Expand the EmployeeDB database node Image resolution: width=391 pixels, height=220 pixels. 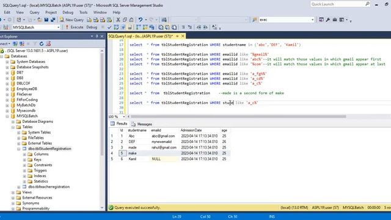coord(7,89)
